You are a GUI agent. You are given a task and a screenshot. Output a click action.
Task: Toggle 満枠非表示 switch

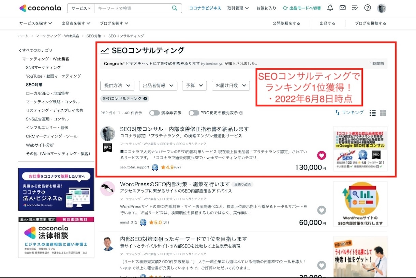pos(154,113)
